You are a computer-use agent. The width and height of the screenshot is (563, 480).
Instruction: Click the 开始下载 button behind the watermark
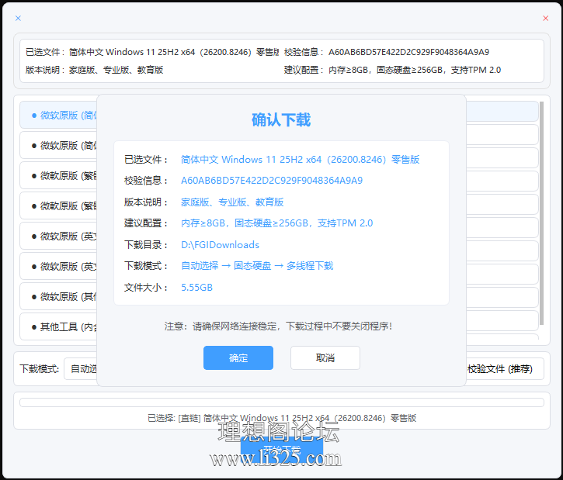(x=282, y=450)
